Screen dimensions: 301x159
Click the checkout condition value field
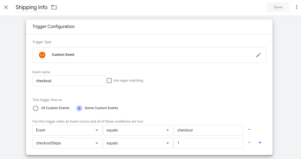(208, 130)
